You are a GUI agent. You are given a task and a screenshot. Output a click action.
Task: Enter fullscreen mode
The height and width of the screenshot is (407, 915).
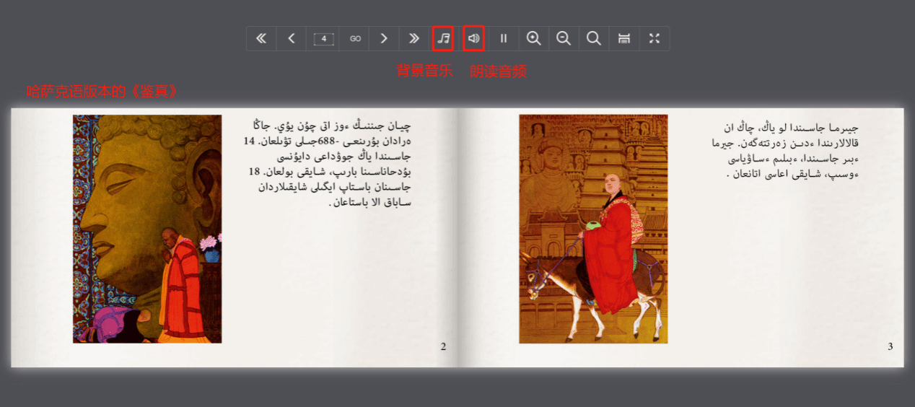[x=654, y=39]
